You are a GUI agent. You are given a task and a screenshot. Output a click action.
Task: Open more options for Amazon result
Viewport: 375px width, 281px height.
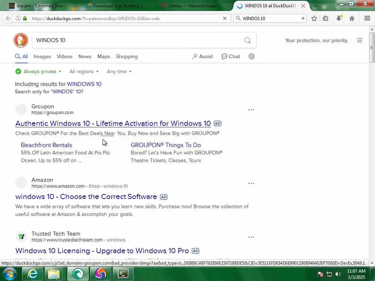(251, 183)
